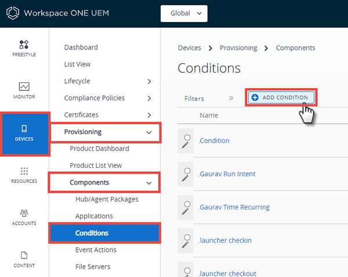Click Provisioning breadcrumb link
This screenshot has width=348, height=277.
238,48
